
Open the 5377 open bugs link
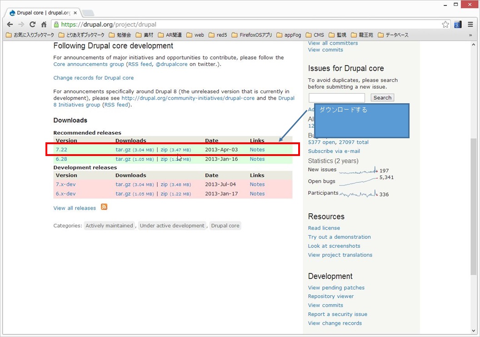[x=321, y=142]
